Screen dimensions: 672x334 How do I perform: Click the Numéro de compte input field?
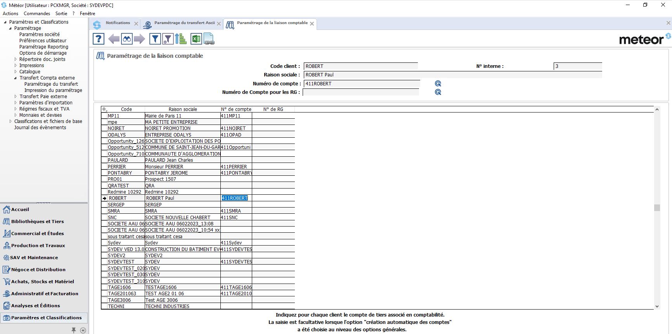click(x=362, y=83)
